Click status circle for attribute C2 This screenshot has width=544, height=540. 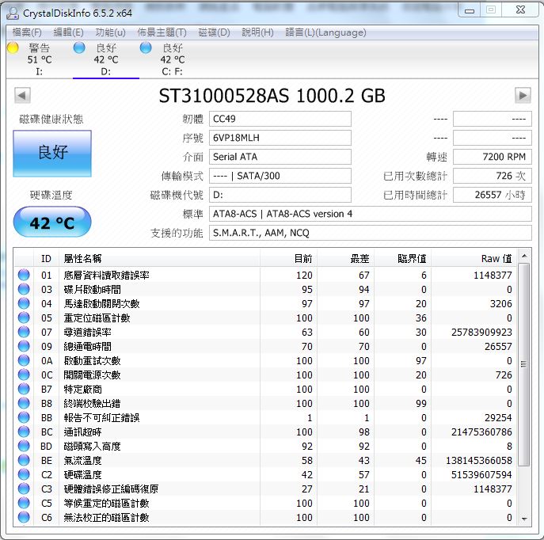point(24,474)
